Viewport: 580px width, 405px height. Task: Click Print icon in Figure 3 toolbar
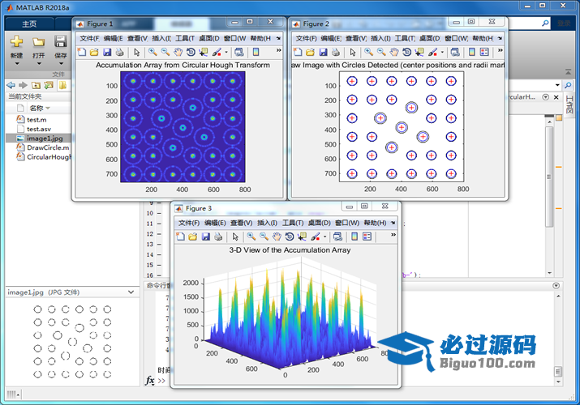pyautogui.click(x=218, y=237)
